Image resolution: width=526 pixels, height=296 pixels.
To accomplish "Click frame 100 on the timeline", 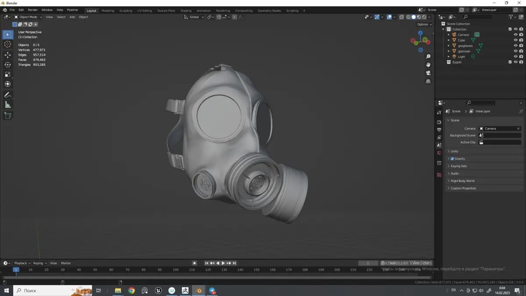I will [x=176, y=270].
